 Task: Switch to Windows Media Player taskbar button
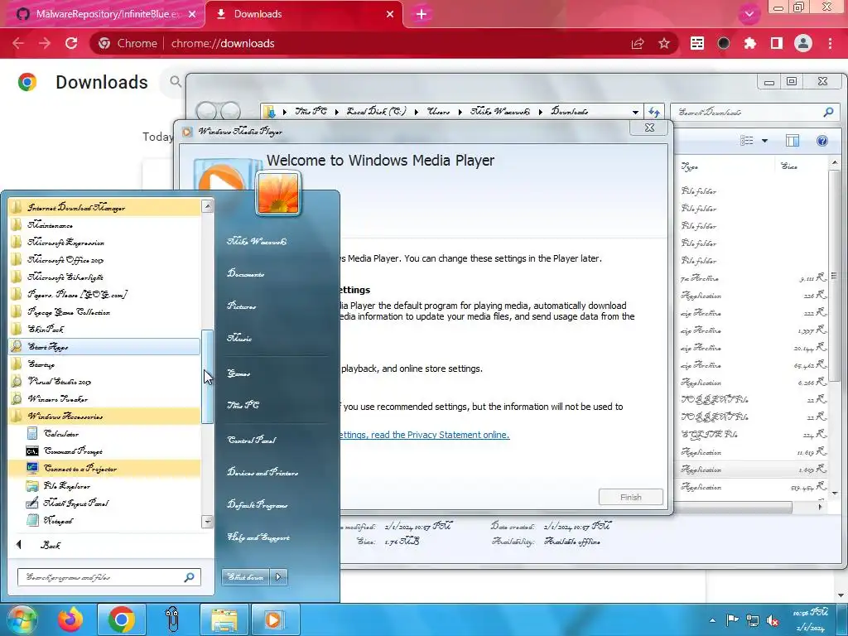275,619
